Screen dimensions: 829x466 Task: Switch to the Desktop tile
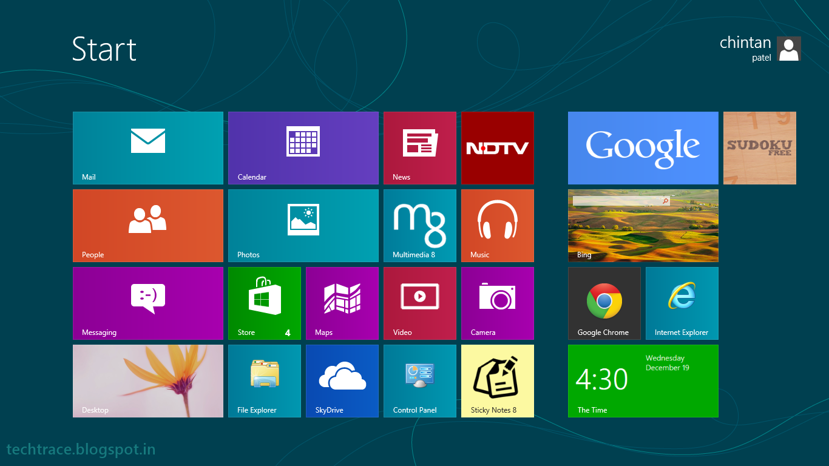click(x=148, y=381)
